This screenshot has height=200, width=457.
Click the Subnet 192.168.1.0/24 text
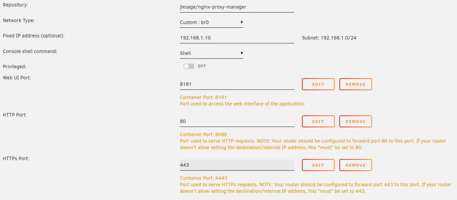click(x=329, y=38)
